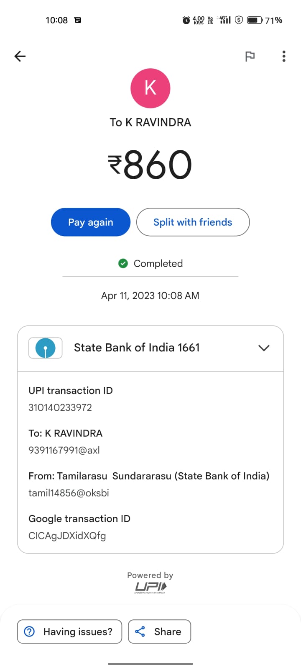301x670 pixels.
Task: Tap the 9391167991@axl UPI address
Action: (x=64, y=450)
